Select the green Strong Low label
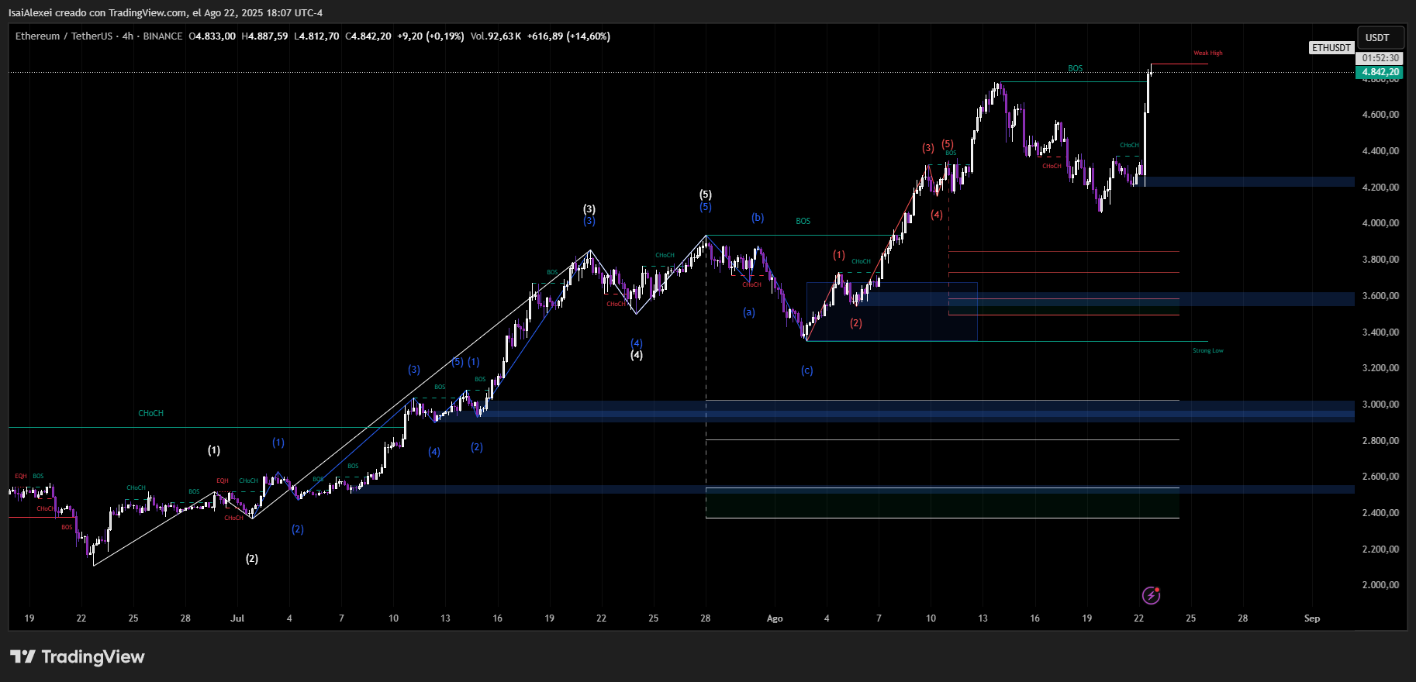 [1207, 351]
